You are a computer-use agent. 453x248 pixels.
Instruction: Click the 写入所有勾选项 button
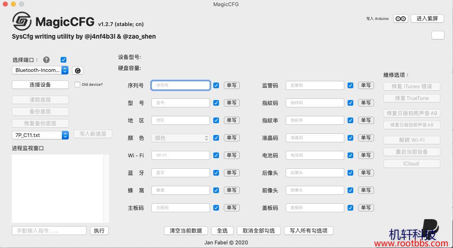309,231
